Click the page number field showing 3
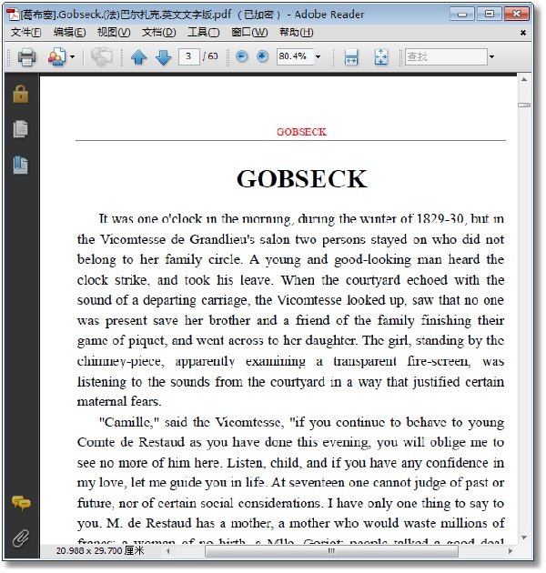 188,56
